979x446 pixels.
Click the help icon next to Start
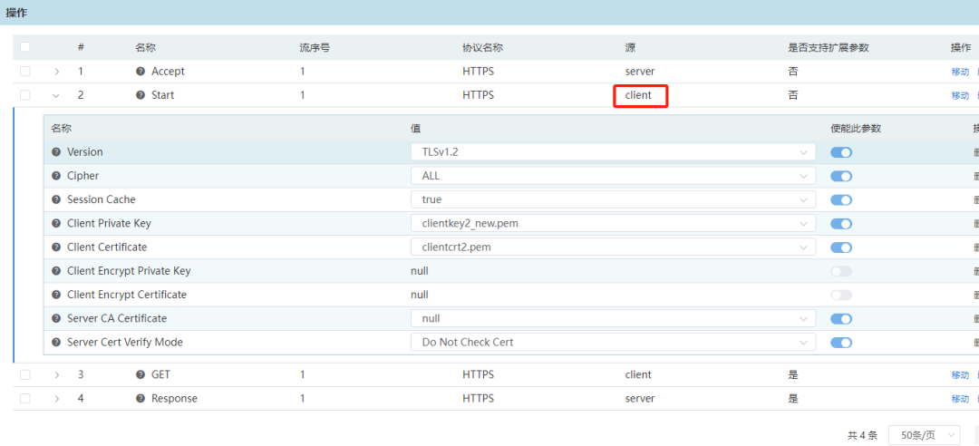pos(141,95)
